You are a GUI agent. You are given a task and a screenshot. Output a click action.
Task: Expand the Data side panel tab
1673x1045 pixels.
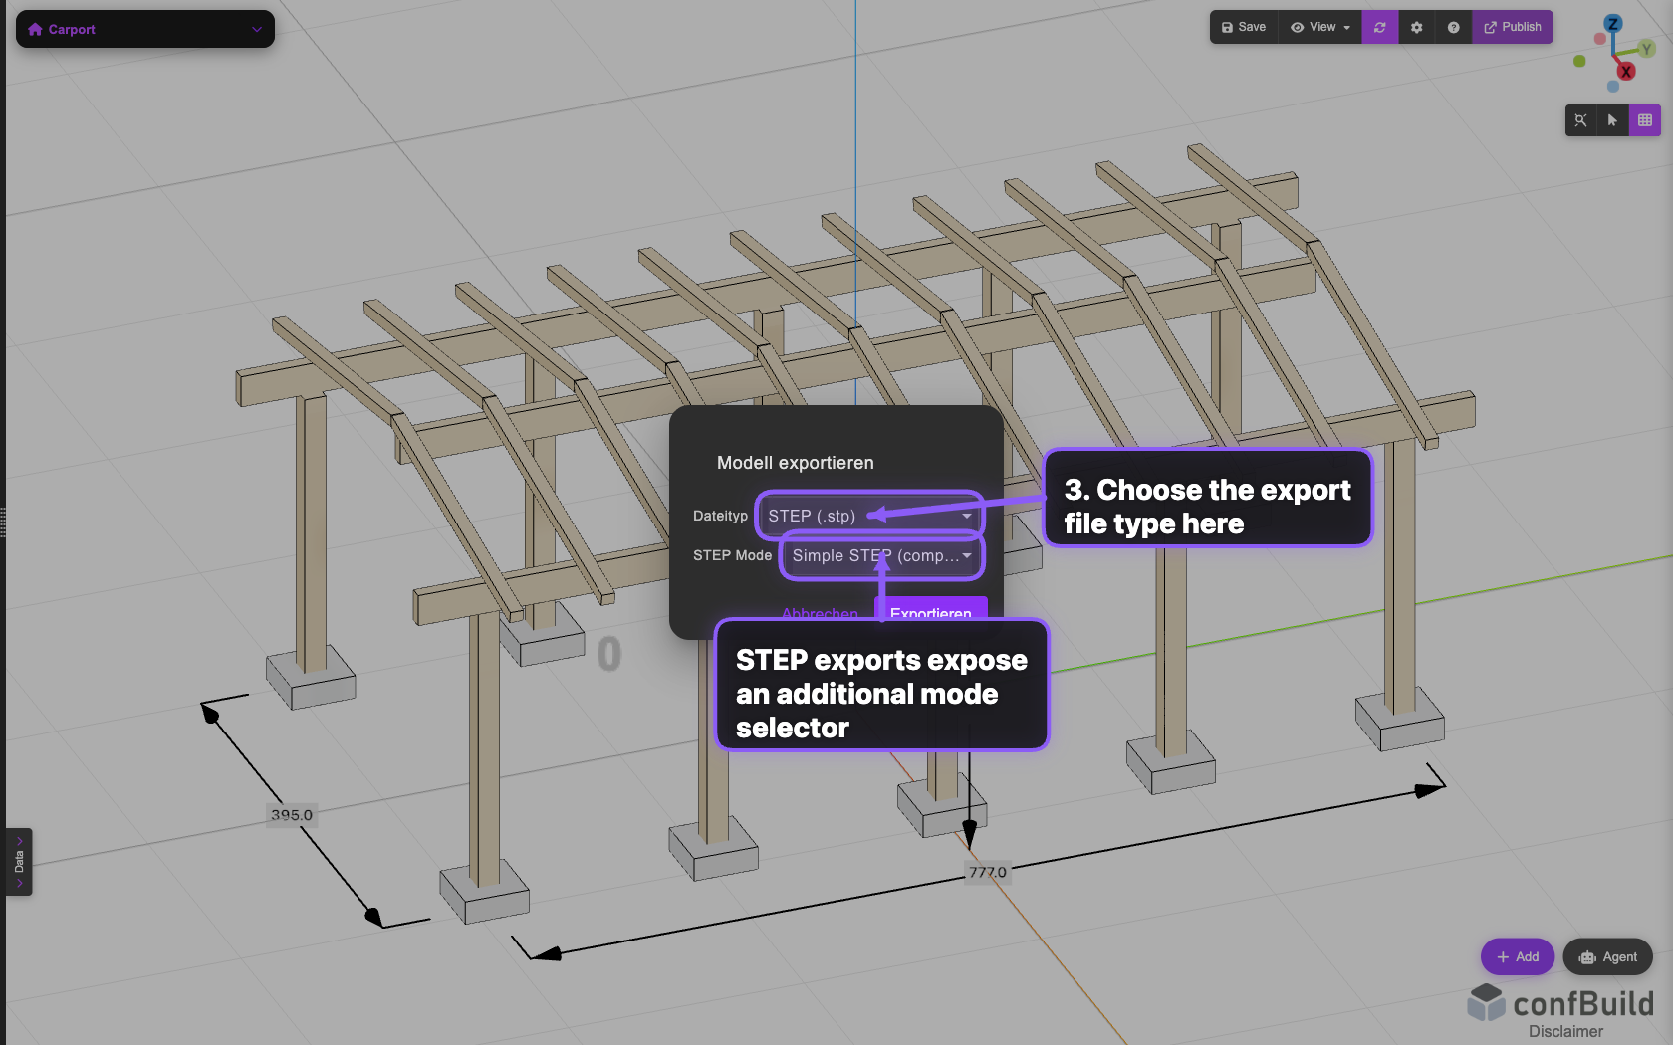pos(18,862)
